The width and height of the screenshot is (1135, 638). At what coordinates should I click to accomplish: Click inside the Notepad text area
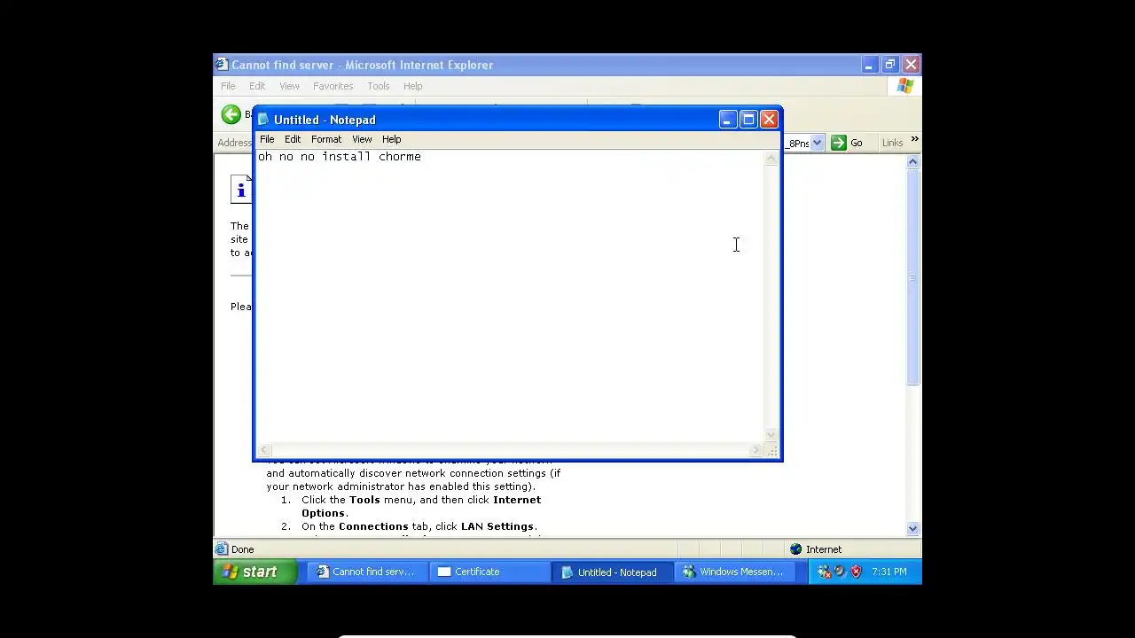(510, 297)
